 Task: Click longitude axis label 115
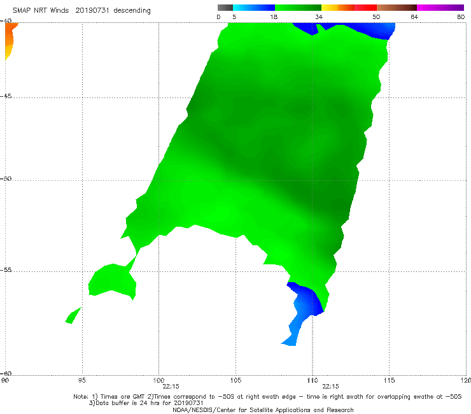tap(390, 381)
